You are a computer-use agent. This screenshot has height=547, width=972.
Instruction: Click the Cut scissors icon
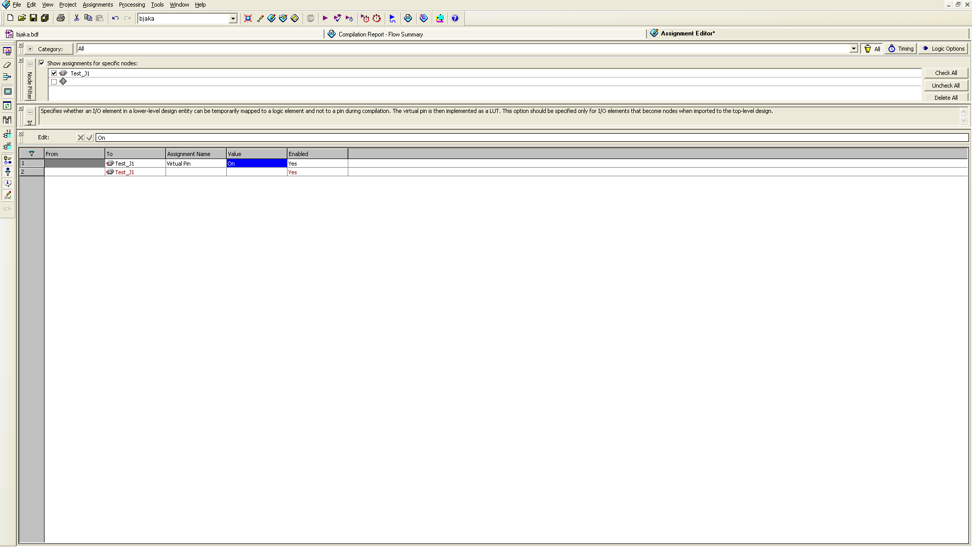tap(76, 18)
